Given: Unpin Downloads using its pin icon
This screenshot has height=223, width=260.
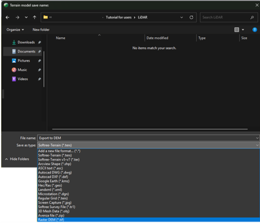Looking at the screenshot, I should click(39, 43).
